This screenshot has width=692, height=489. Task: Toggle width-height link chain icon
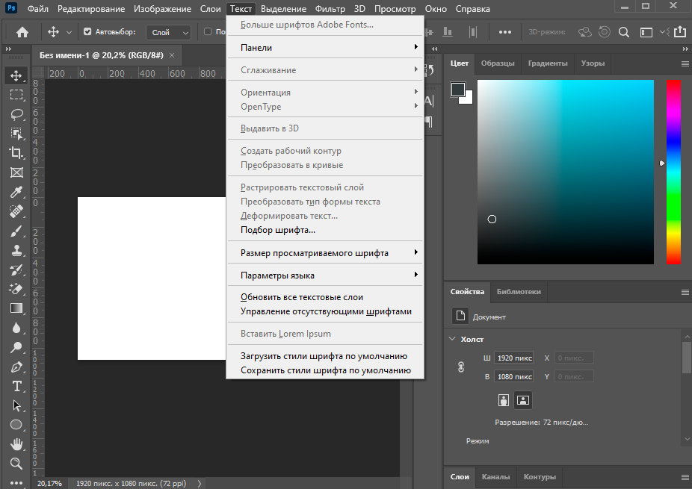pos(461,367)
